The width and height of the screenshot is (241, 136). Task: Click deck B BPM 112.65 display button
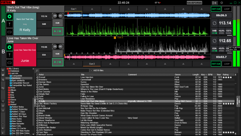[x=44, y=47]
